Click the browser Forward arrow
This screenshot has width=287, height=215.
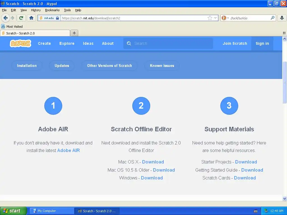[13, 18]
